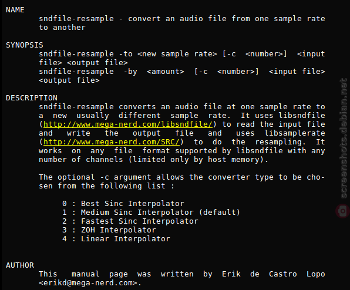Click the erikd@mega-nerd.com email address
This screenshot has width=350, height=290.
pyautogui.click(x=88, y=283)
